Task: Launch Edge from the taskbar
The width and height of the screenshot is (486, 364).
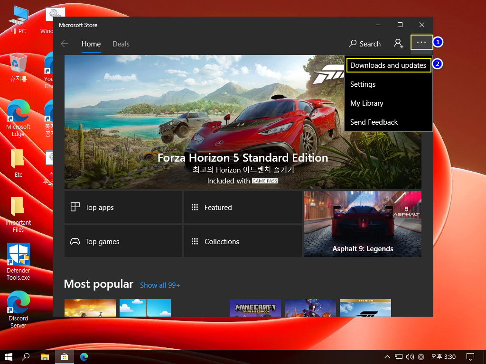Action: [84, 356]
